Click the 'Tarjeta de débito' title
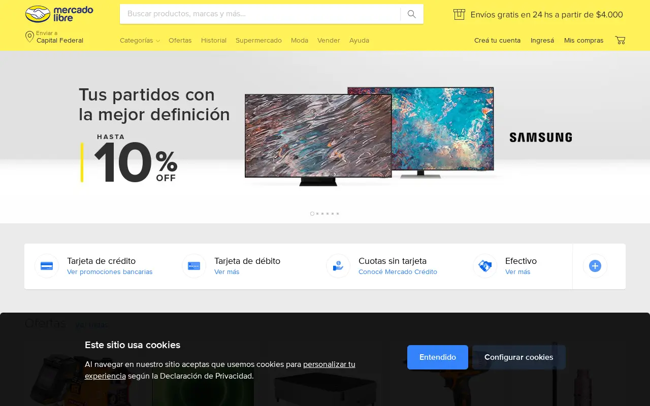650x406 pixels. tap(247, 261)
